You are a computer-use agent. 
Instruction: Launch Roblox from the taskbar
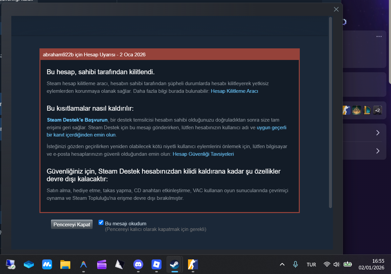(156, 264)
